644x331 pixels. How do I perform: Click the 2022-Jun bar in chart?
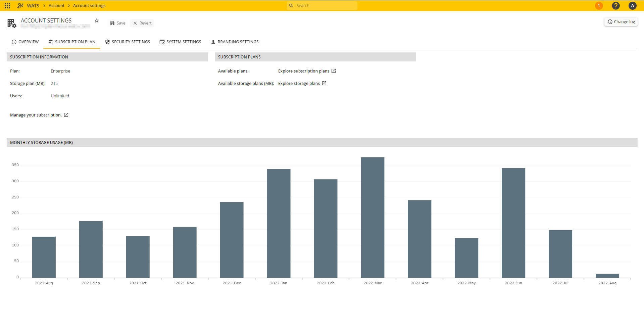[x=513, y=223]
